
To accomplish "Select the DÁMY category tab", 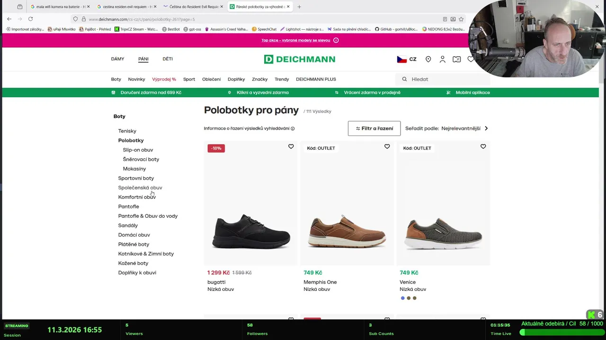I will (117, 59).
